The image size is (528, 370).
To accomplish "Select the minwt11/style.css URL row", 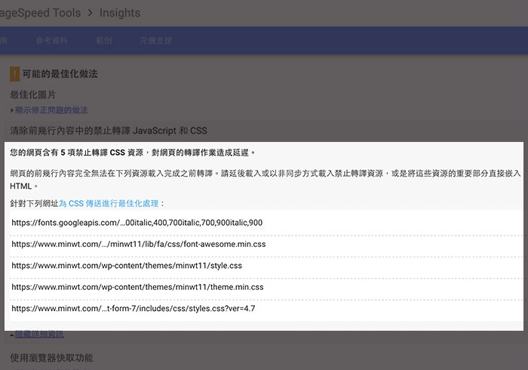I will (266, 266).
